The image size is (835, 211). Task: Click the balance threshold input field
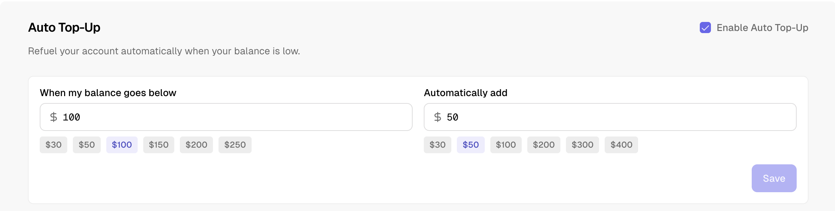[x=237, y=117]
